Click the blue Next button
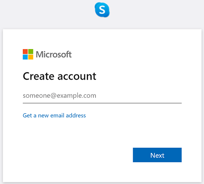The height and width of the screenshot is (184, 204). click(x=157, y=155)
